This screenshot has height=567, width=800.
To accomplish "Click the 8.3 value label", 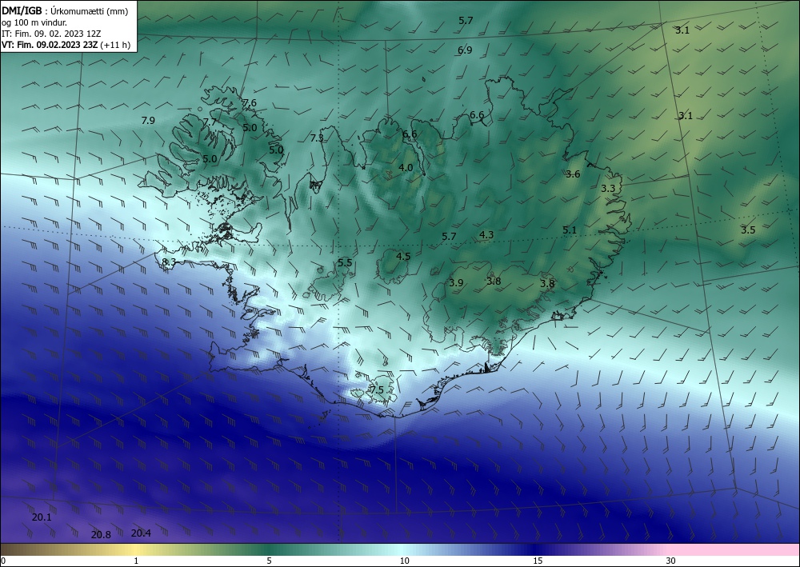I will (169, 262).
